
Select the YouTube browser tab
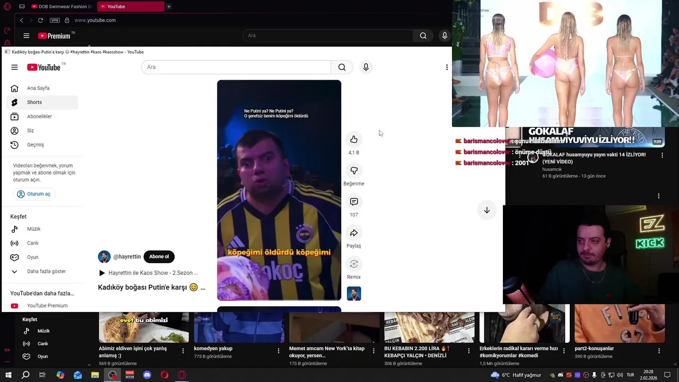pos(130,6)
